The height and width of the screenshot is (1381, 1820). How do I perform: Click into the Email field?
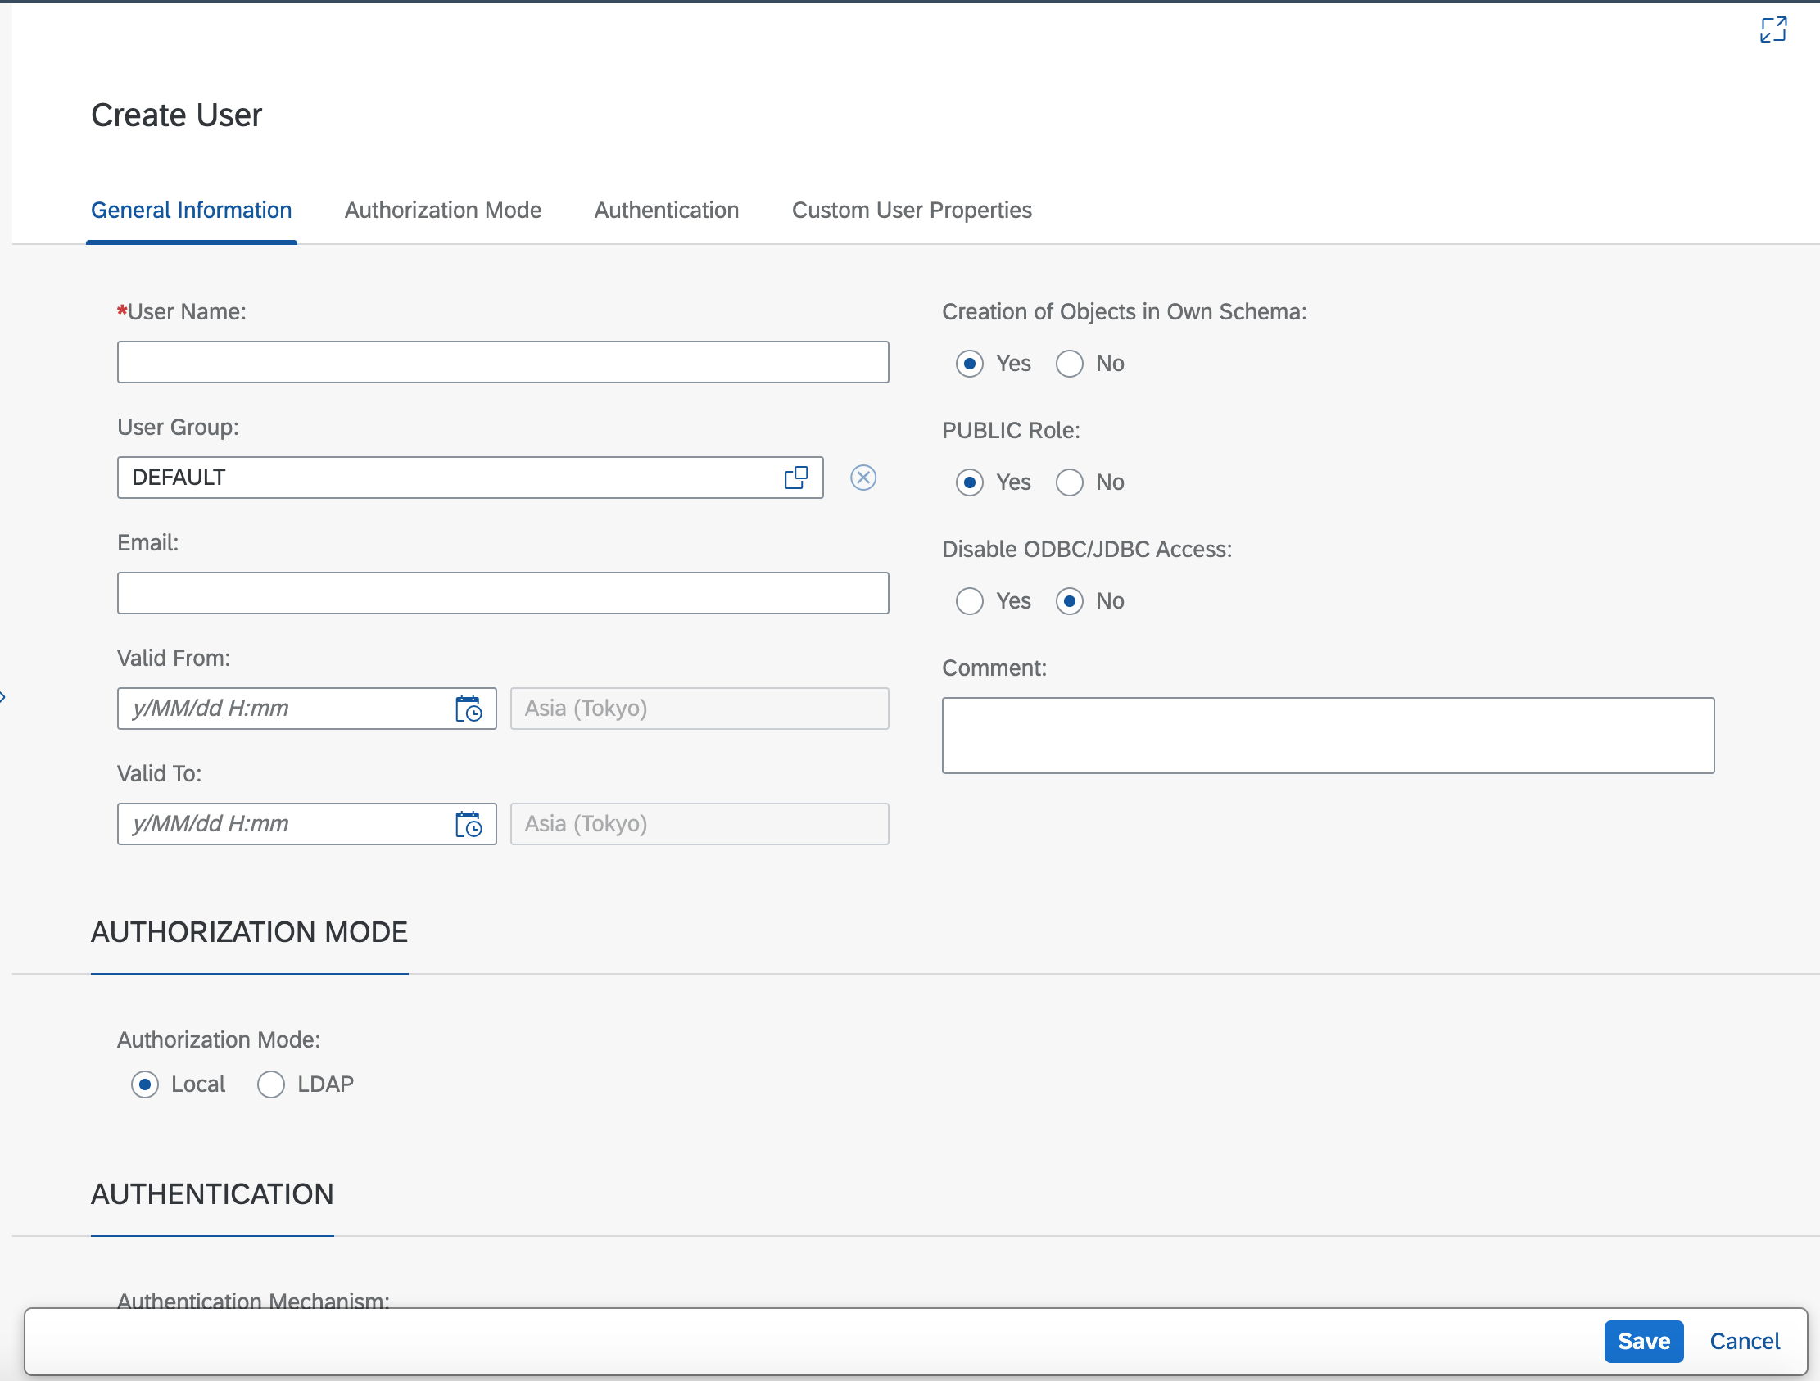click(x=502, y=592)
